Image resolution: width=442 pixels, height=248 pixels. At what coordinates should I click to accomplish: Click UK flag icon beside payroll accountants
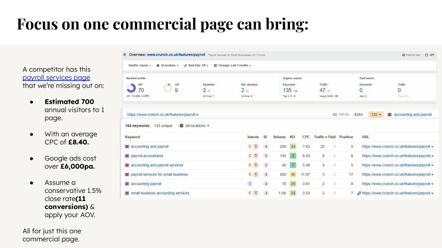coord(127,156)
